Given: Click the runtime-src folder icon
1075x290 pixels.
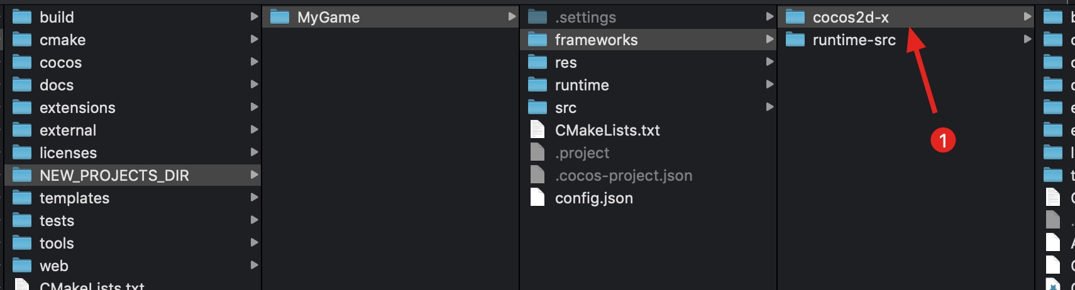Looking at the screenshot, I should [795, 40].
